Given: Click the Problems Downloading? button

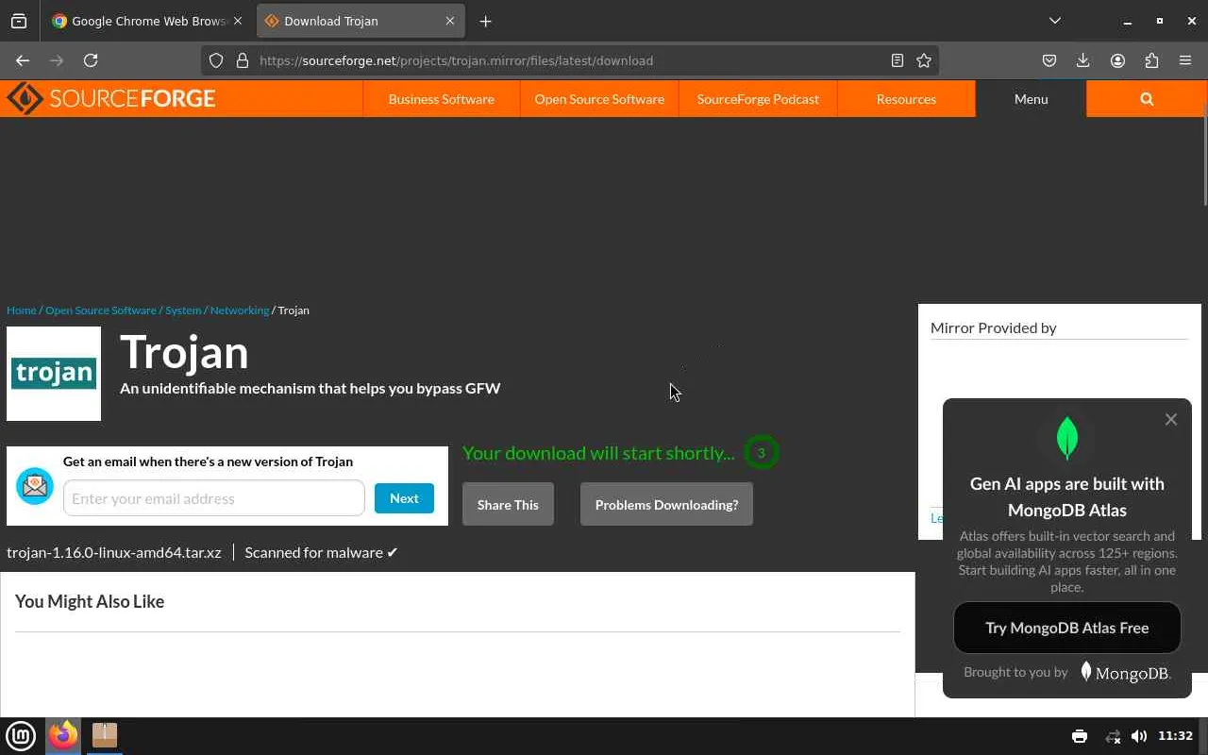Looking at the screenshot, I should [666, 505].
